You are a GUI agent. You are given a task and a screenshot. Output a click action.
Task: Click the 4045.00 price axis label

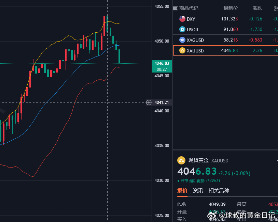tap(162, 76)
